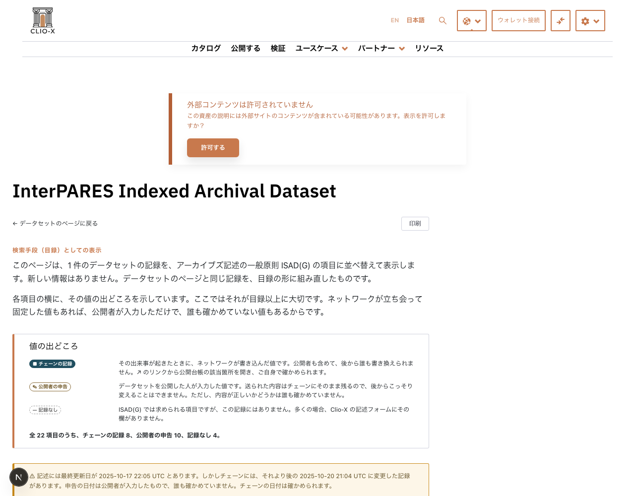Open the settings gear menu
The width and height of the screenshot is (635, 496).
click(x=590, y=21)
